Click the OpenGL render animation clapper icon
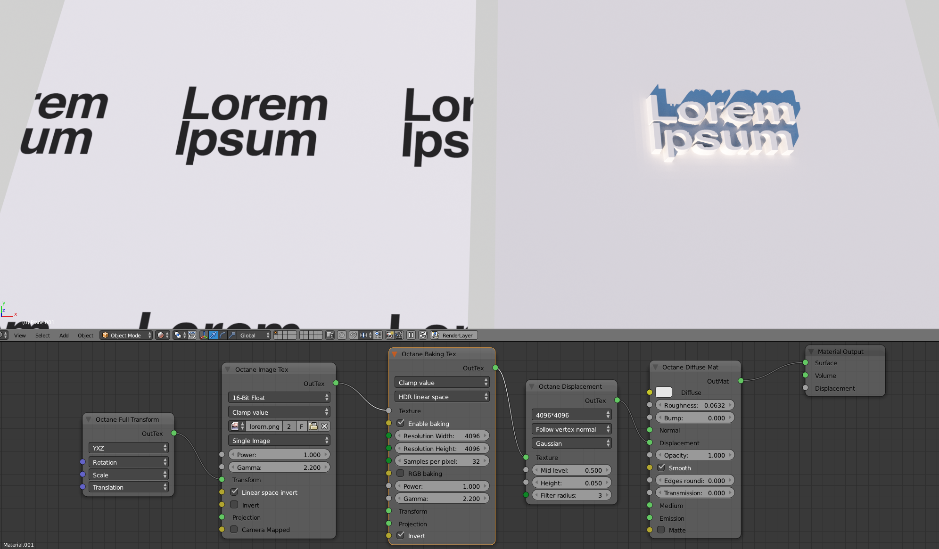Screen dimensions: 939x549 pos(399,335)
